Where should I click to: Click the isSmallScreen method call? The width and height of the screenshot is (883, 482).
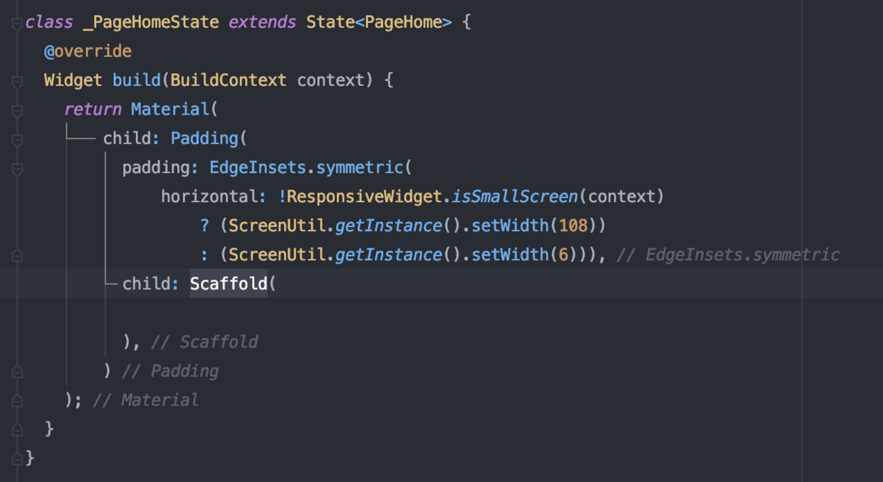515,197
